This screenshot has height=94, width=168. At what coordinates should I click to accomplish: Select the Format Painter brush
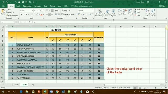12,15
